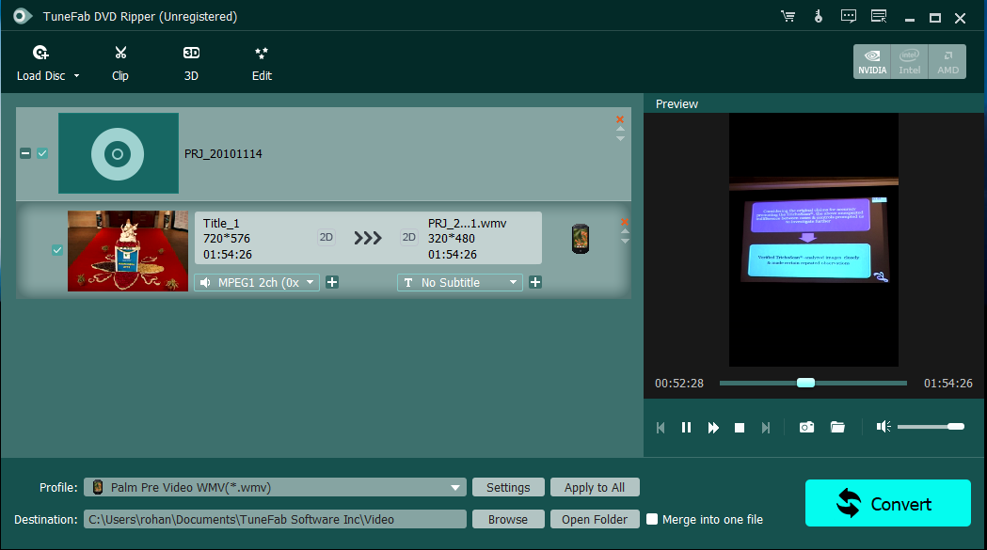This screenshot has height=550, width=987.
Task: Add audio track with plus icon
Action: pyautogui.click(x=332, y=282)
